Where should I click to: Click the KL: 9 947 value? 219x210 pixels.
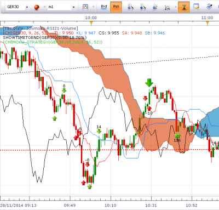click(86, 33)
